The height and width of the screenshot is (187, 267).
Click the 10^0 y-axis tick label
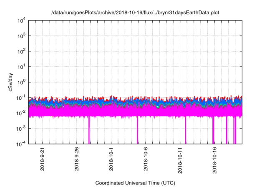21,82
